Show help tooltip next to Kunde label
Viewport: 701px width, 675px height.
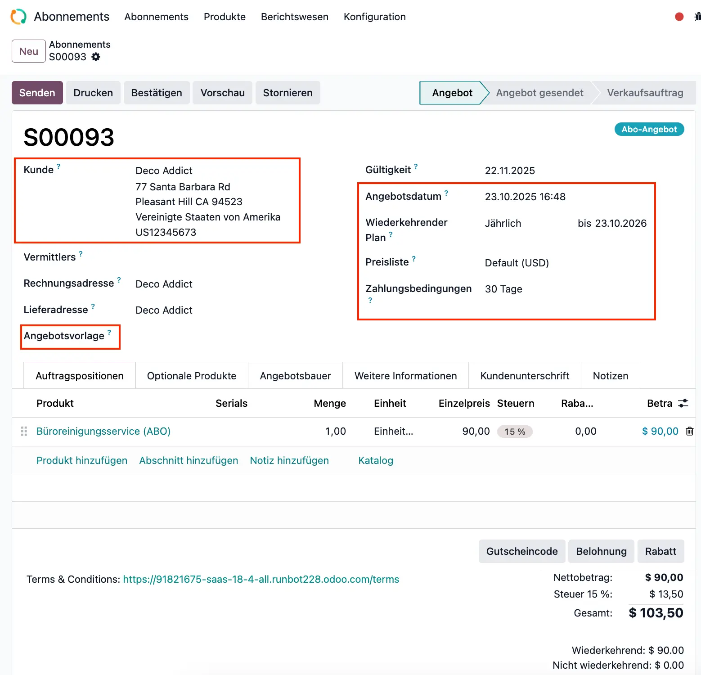[x=58, y=167]
